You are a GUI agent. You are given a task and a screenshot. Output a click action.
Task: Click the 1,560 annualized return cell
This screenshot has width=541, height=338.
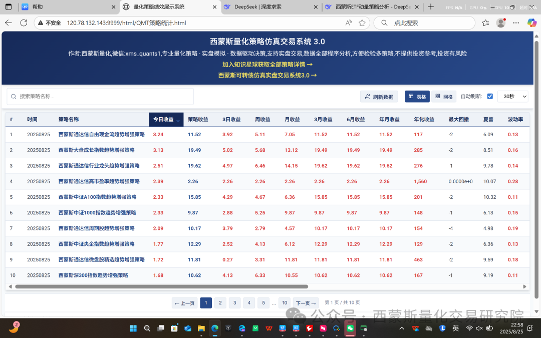(421, 181)
